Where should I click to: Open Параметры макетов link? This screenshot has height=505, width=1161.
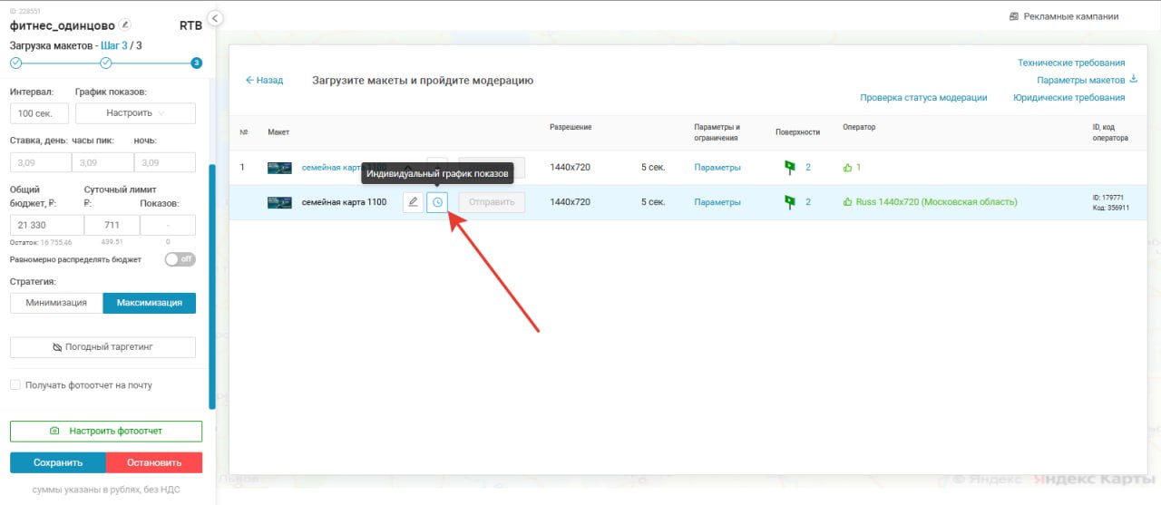[1081, 81]
